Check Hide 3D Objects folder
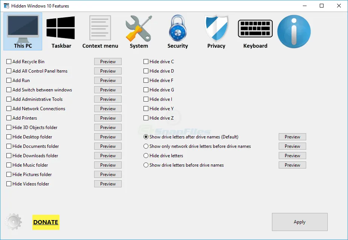The image size is (348, 240). (9, 128)
